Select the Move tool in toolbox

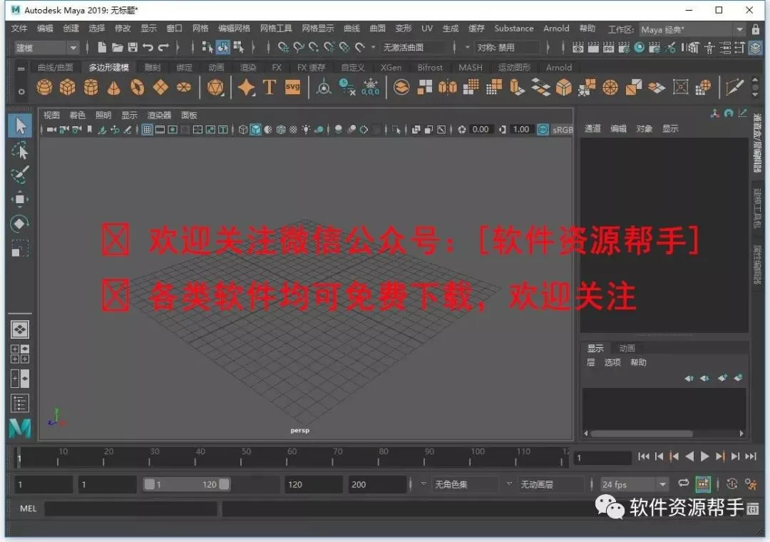[x=20, y=199]
